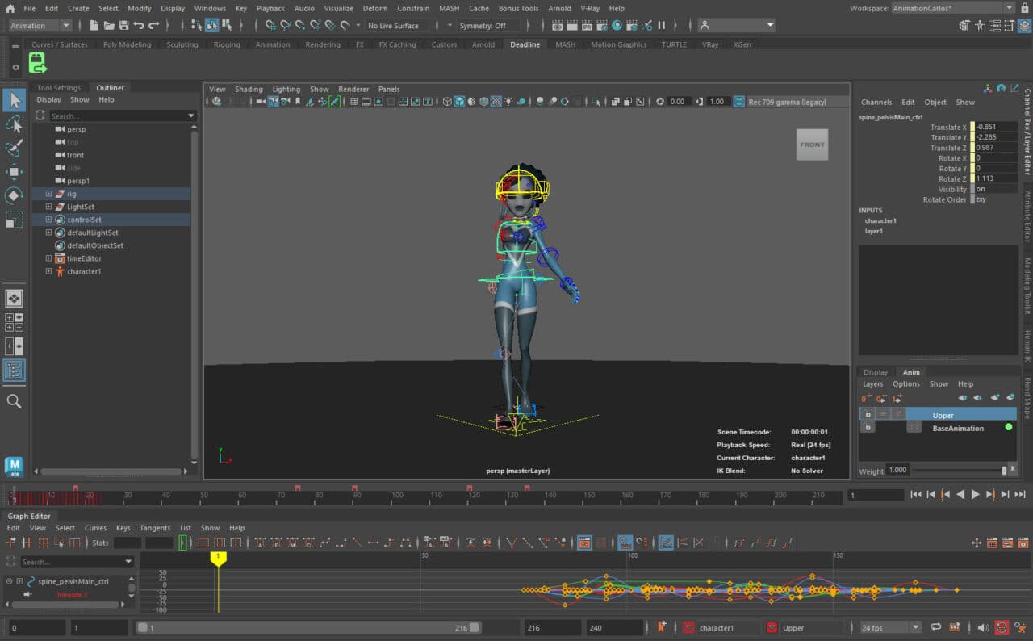Switch to the Rigging shelf tab
This screenshot has width=1033, height=641.
click(x=226, y=44)
